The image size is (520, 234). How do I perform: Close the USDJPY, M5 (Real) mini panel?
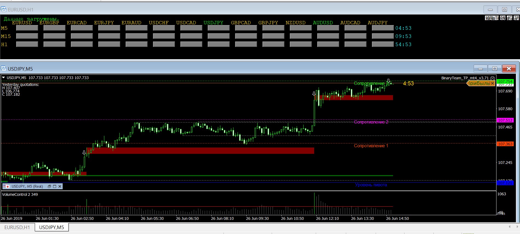coord(60,186)
